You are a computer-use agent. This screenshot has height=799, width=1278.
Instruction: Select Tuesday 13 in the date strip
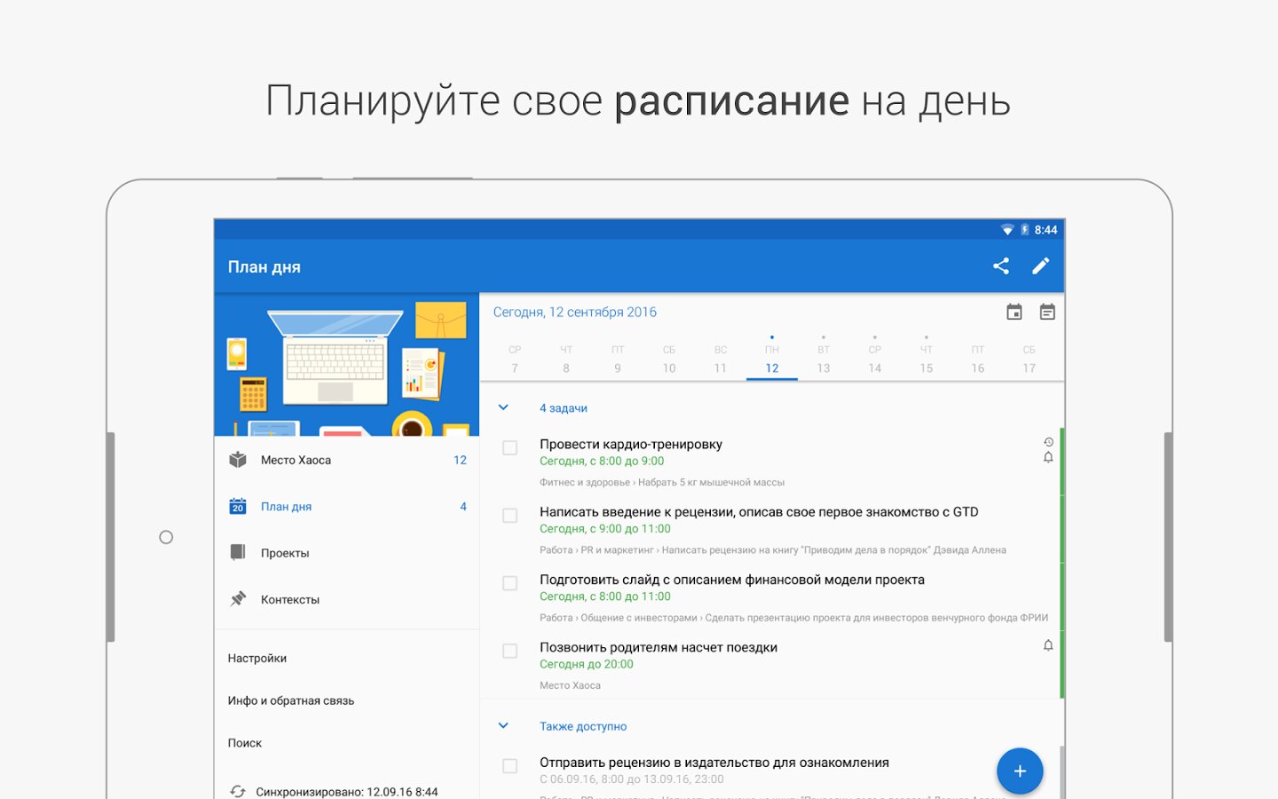coord(824,360)
